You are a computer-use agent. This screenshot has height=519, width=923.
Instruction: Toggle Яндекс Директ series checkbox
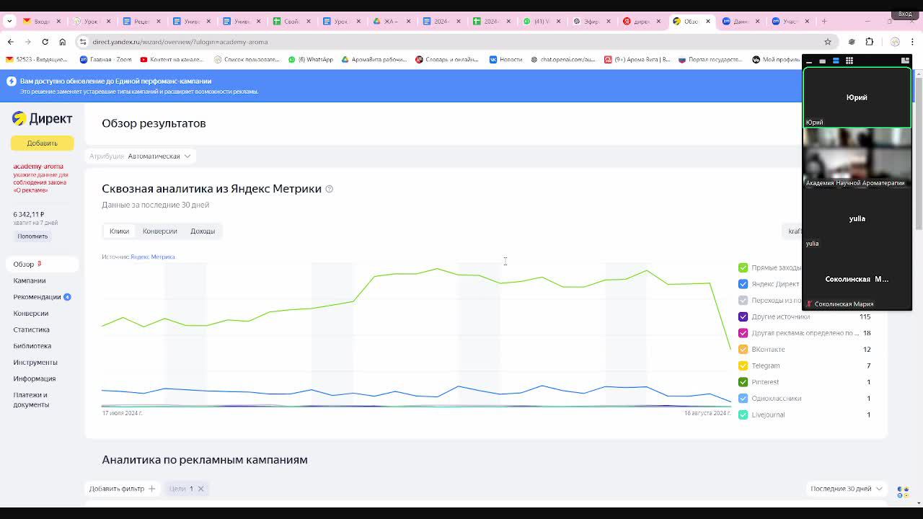pos(743,284)
